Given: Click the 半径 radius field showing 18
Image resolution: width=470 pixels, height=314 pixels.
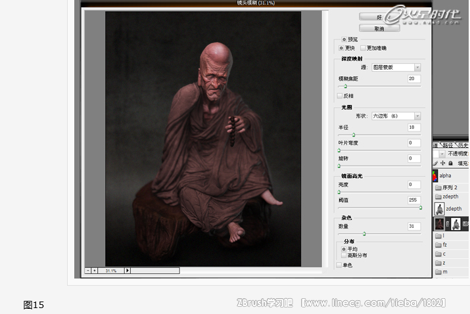Looking at the screenshot, I should [x=414, y=127].
